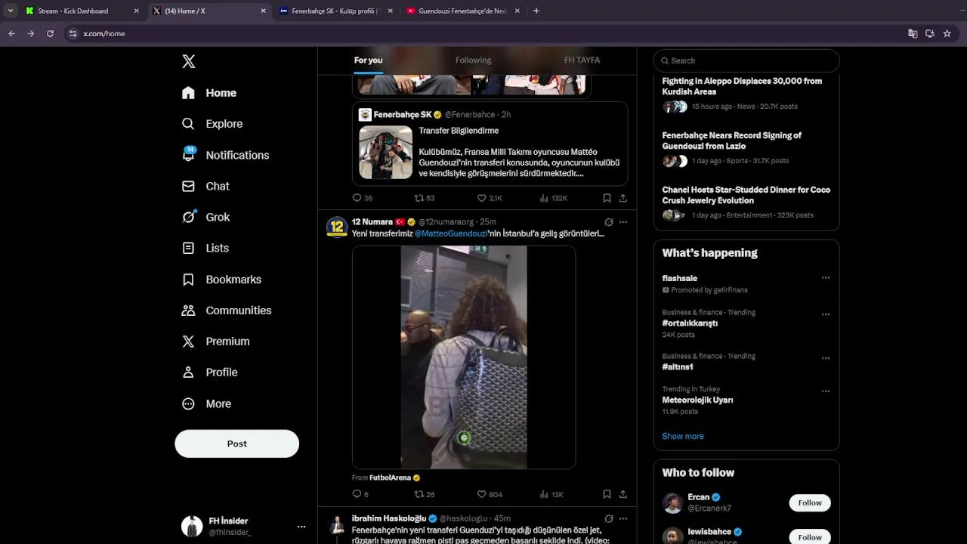Switch to the For you tab
967x544 pixels.
click(x=368, y=60)
